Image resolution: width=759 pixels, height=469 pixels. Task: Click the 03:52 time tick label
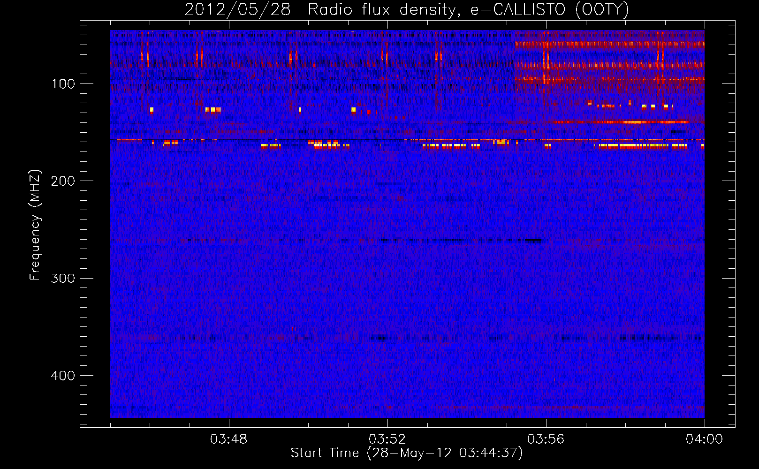[387, 439]
